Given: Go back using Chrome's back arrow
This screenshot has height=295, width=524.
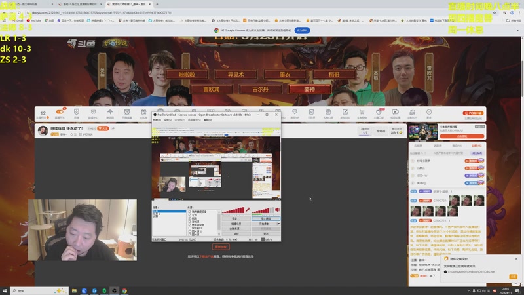Looking at the screenshot, I should tap(4, 12).
